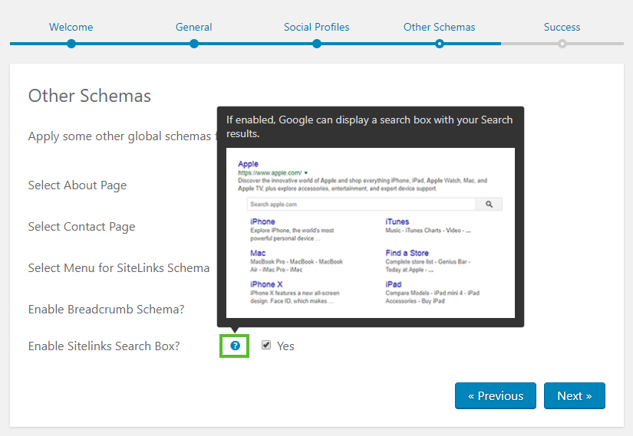Click the Welcome step circle marker
Viewport: 633px width, 436px height.
(71, 44)
